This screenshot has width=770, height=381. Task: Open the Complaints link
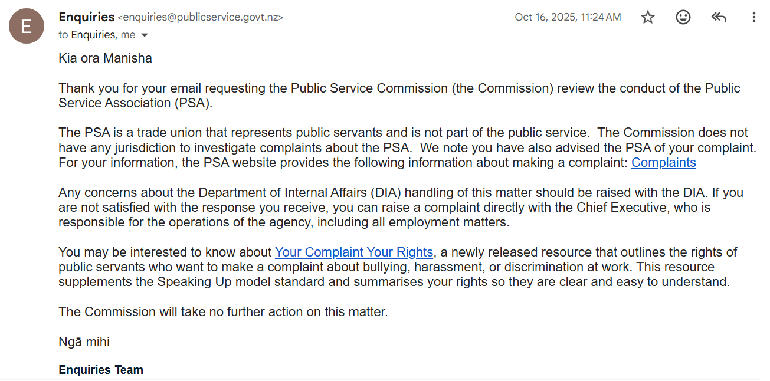pos(664,163)
